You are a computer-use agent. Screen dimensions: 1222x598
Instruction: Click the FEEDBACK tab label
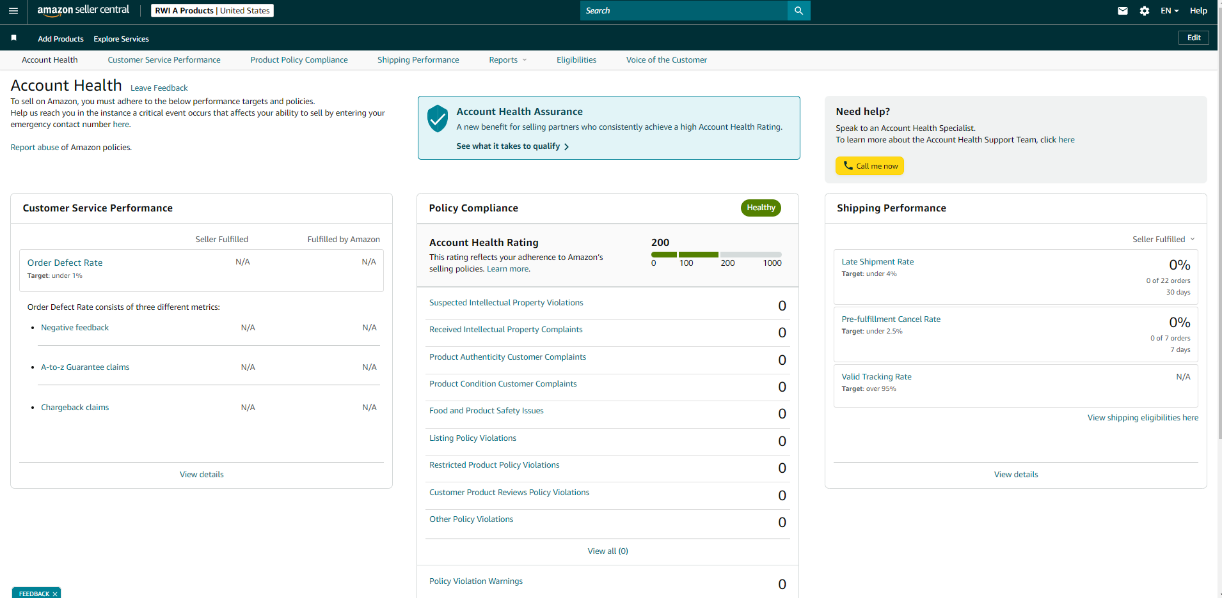click(34, 594)
